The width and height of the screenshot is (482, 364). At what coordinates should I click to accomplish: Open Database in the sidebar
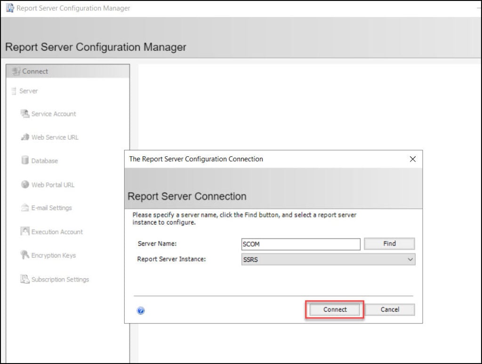[40, 161]
